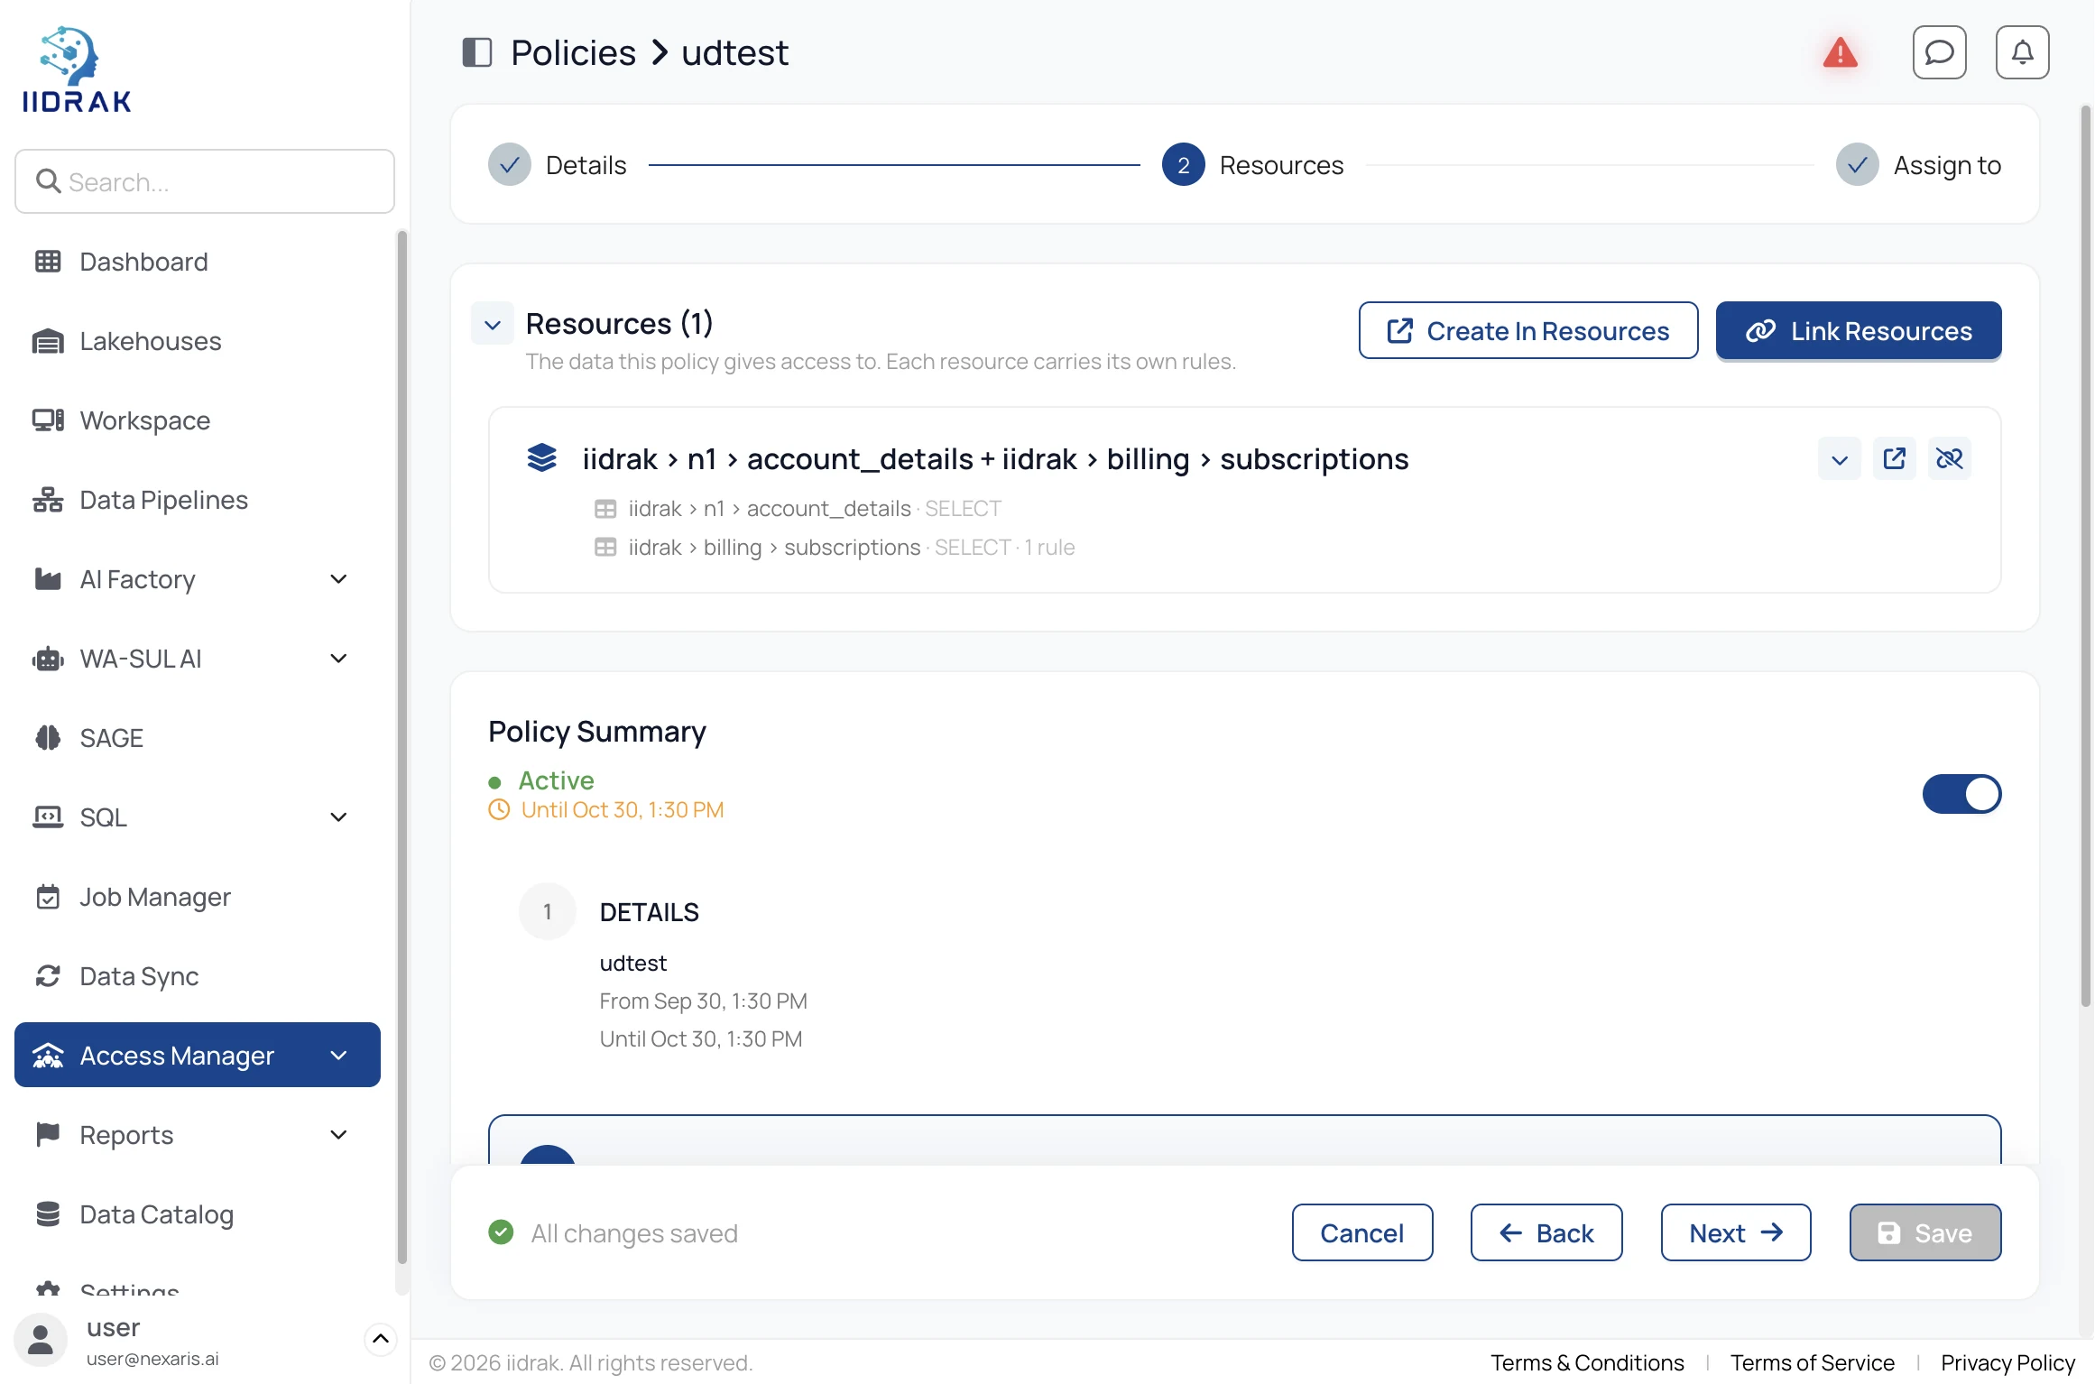Collapse the Resources section
This screenshot has height=1384, width=2095.
tap(493, 324)
